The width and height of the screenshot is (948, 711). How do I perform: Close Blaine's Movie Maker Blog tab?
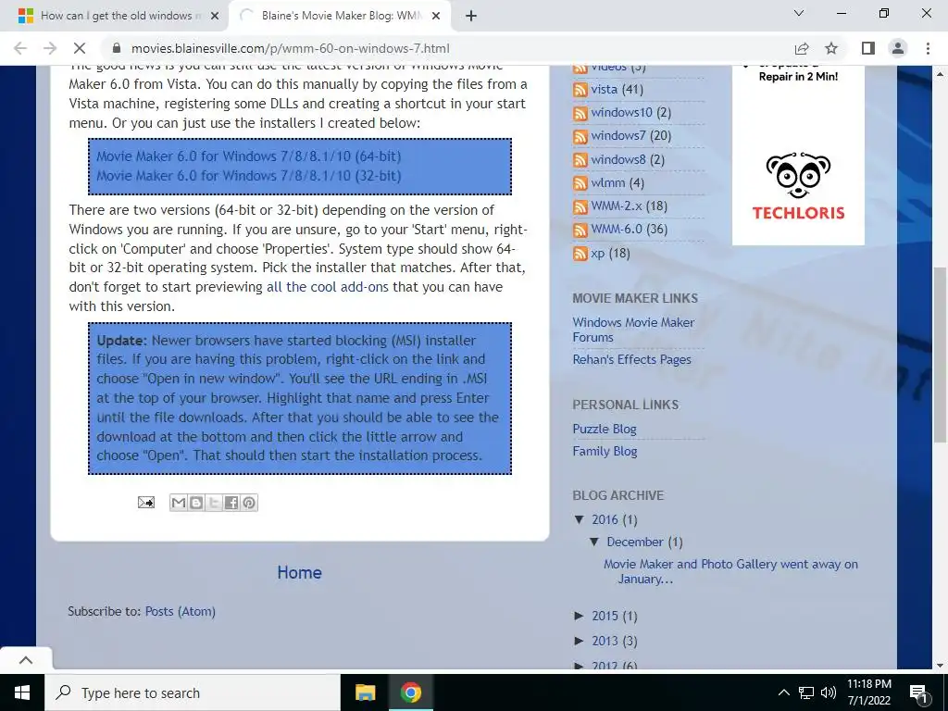click(436, 16)
